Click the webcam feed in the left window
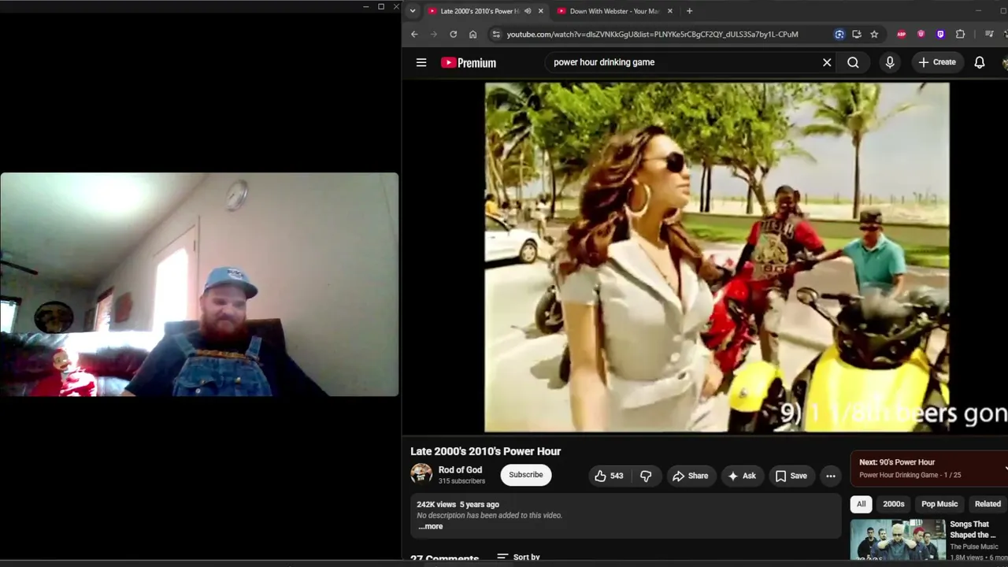The height and width of the screenshot is (567, 1008). (x=199, y=284)
